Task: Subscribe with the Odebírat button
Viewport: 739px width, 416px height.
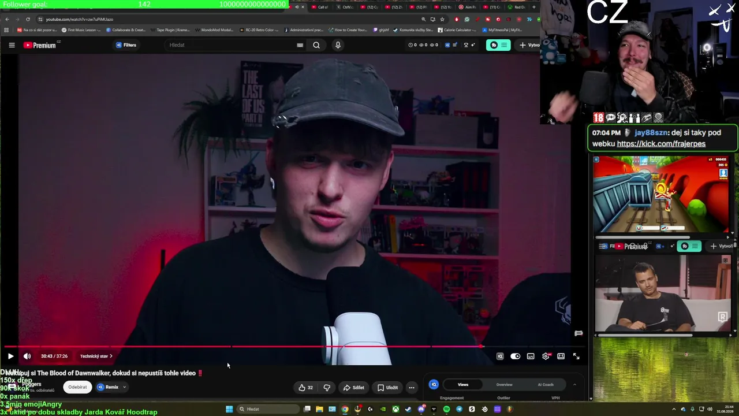Action: point(77,387)
